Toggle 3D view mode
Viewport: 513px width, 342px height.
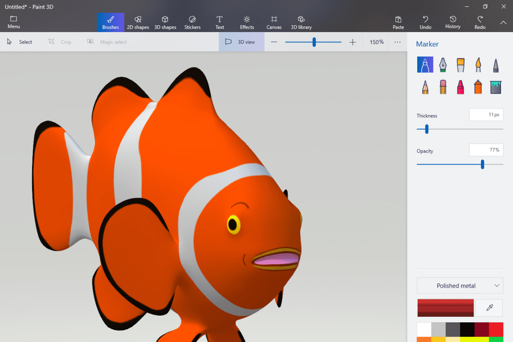pyautogui.click(x=241, y=42)
